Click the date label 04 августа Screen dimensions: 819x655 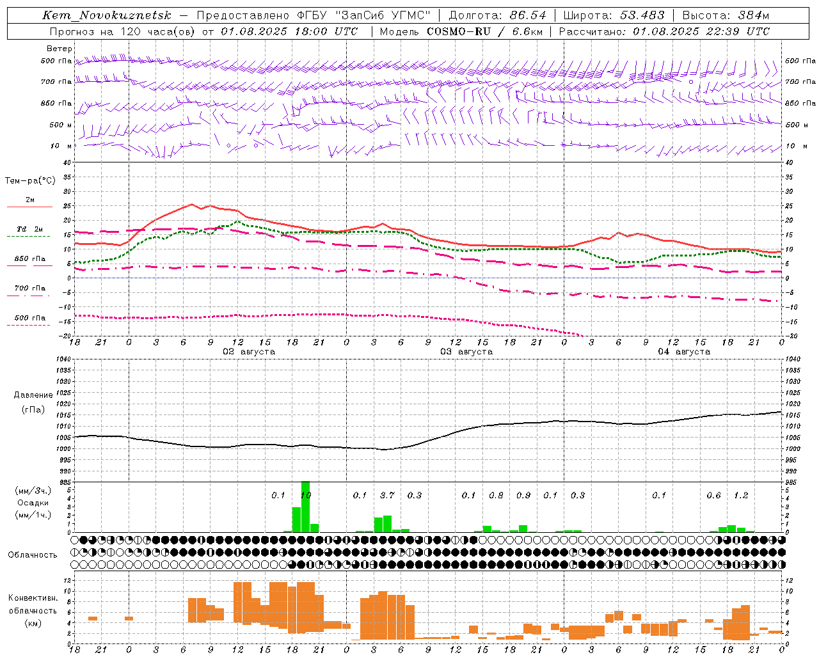click(x=684, y=352)
